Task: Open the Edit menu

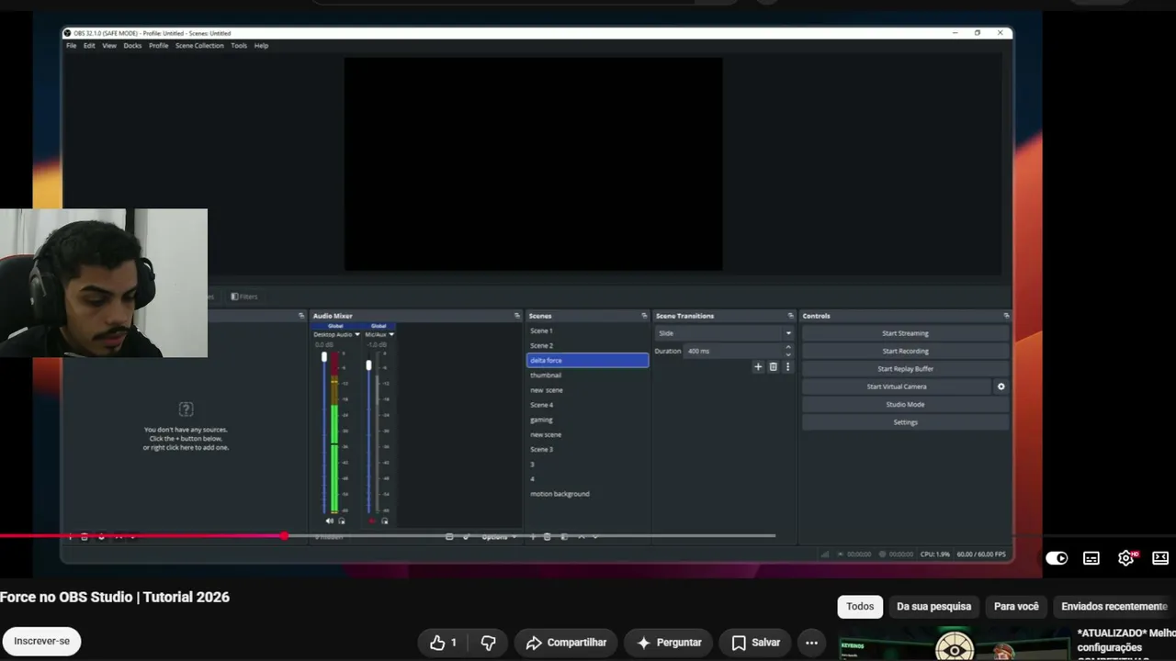Action: click(x=89, y=45)
